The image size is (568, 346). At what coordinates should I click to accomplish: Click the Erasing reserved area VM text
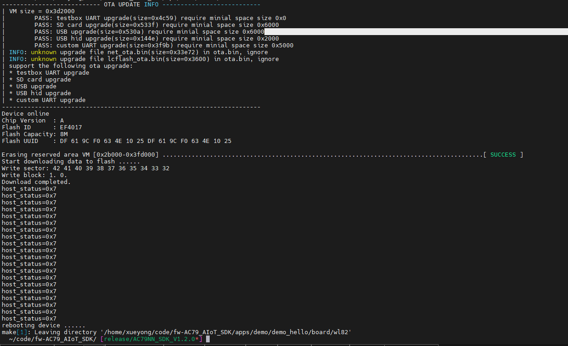pos(80,155)
